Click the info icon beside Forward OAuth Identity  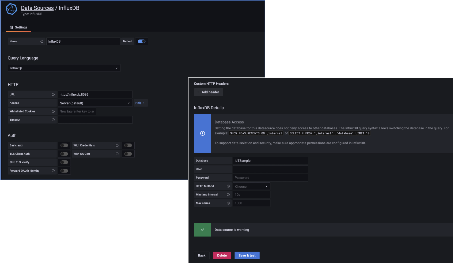click(x=53, y=171)
